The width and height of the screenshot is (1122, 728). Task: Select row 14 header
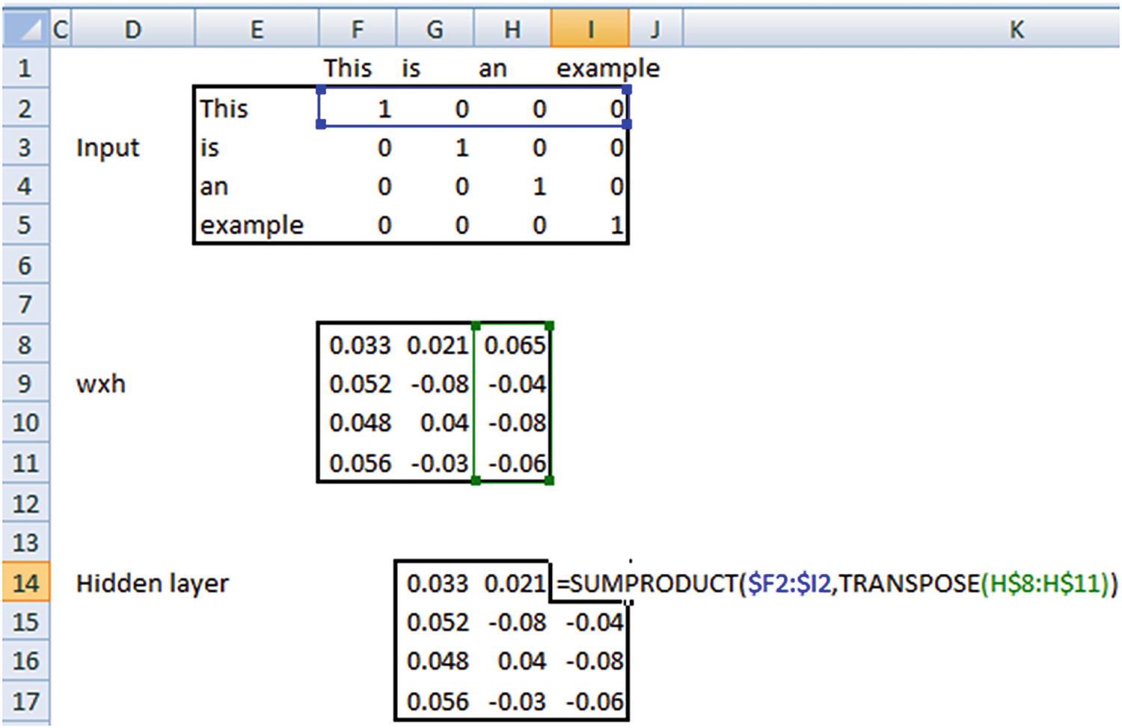26,583
